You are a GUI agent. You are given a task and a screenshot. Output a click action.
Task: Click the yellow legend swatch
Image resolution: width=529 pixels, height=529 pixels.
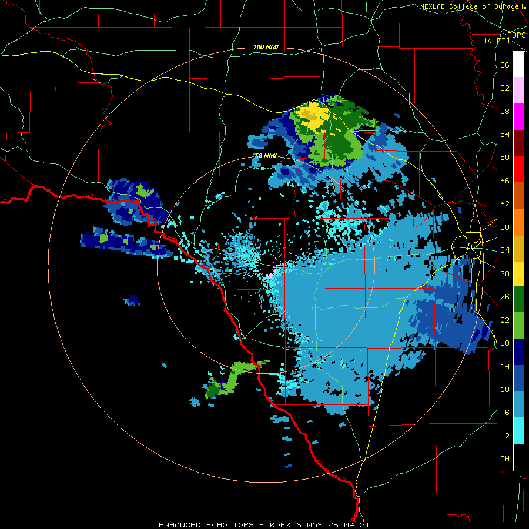tap(519, 273)
